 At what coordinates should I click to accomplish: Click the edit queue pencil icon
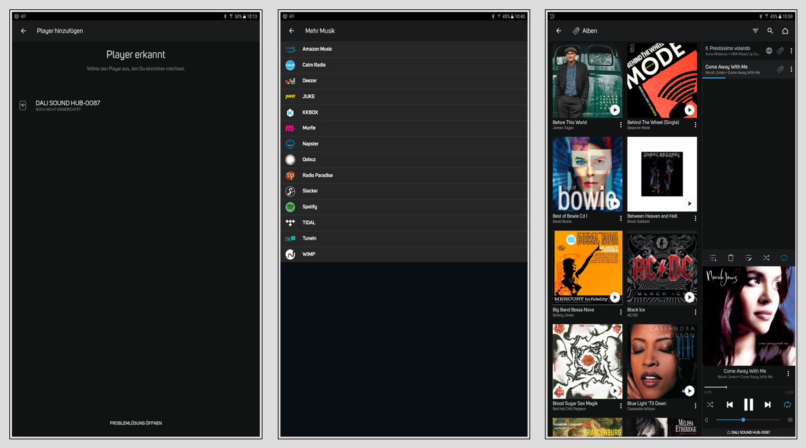[749, 258]
